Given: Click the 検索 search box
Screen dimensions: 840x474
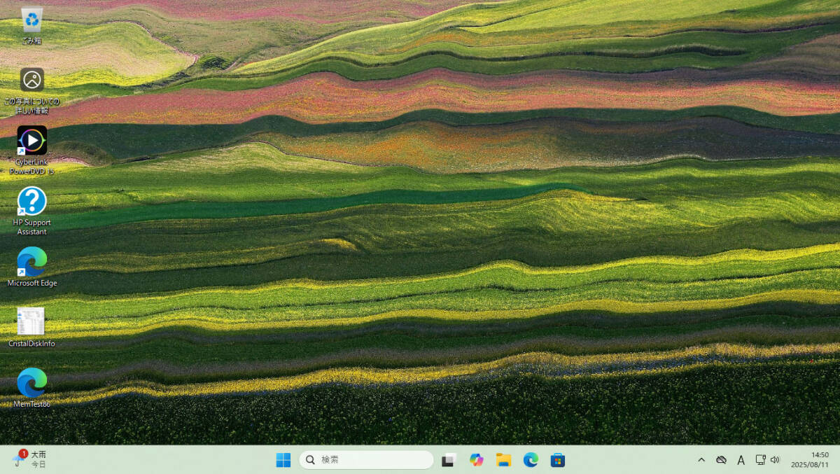Looking at the screenshot, I should [x=366, y=460].
